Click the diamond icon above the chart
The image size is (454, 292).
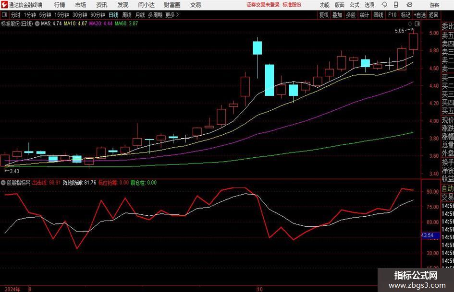coord(410,23)
